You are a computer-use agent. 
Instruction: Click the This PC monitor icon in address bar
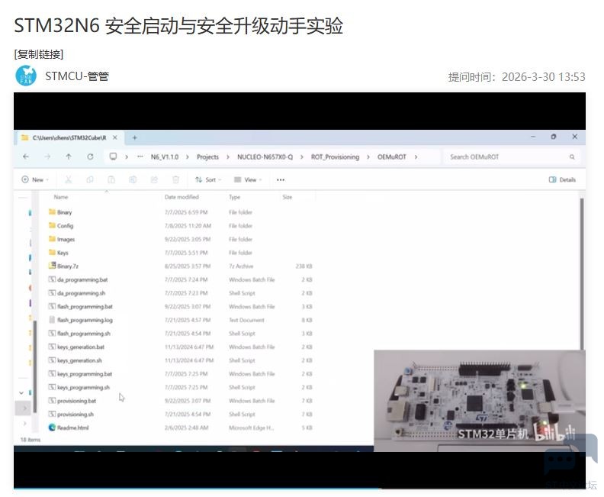tap(113, 157)
